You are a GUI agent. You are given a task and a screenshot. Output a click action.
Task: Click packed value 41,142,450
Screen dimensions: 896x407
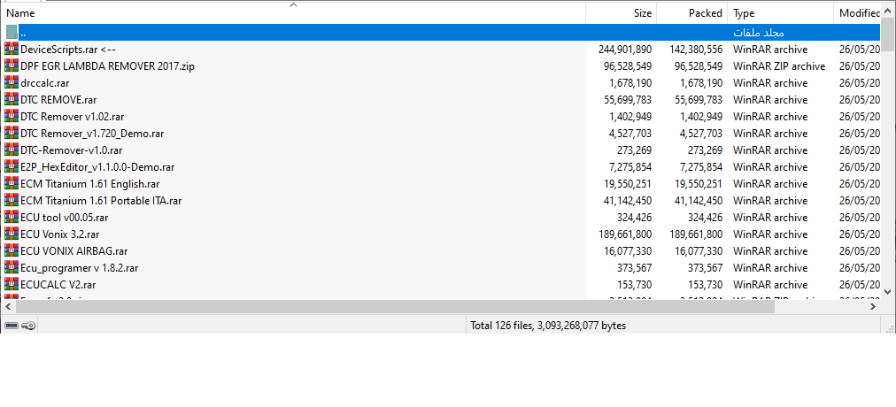[699, 201]
